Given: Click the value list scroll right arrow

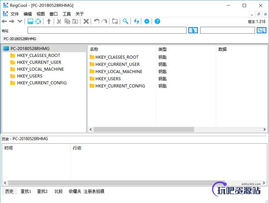Looking at the screenshot, I should 265,129.
